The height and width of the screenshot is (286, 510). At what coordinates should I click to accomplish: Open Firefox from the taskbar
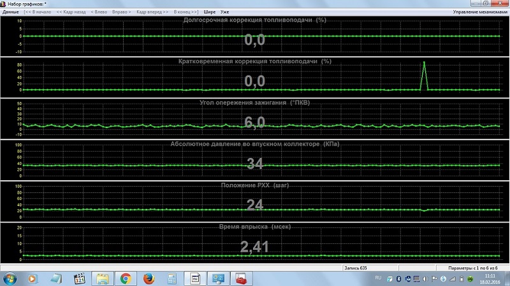coord(148,278)
